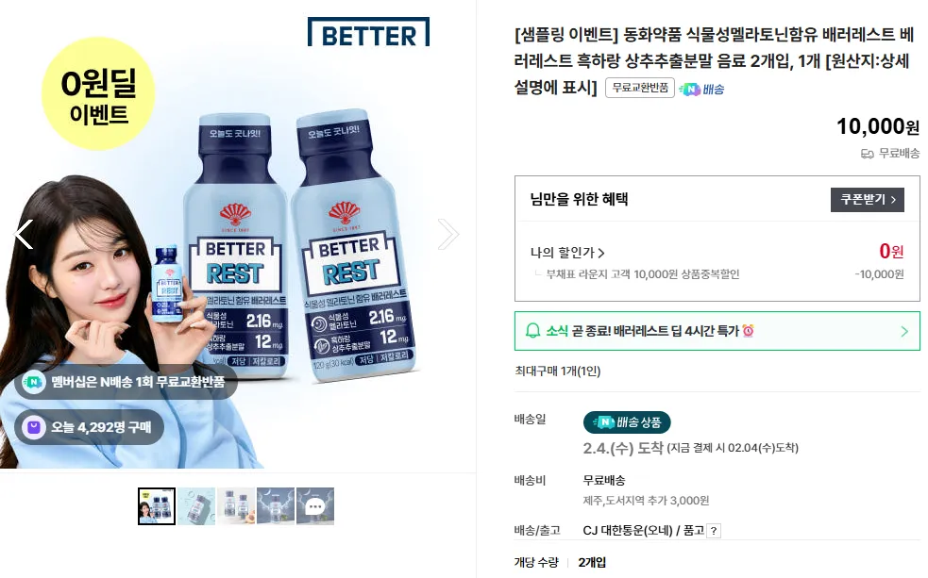The width and height of the screenshot is (928, 578).
Task: Click the N배송 logo next to title
Action: [702, 90]
